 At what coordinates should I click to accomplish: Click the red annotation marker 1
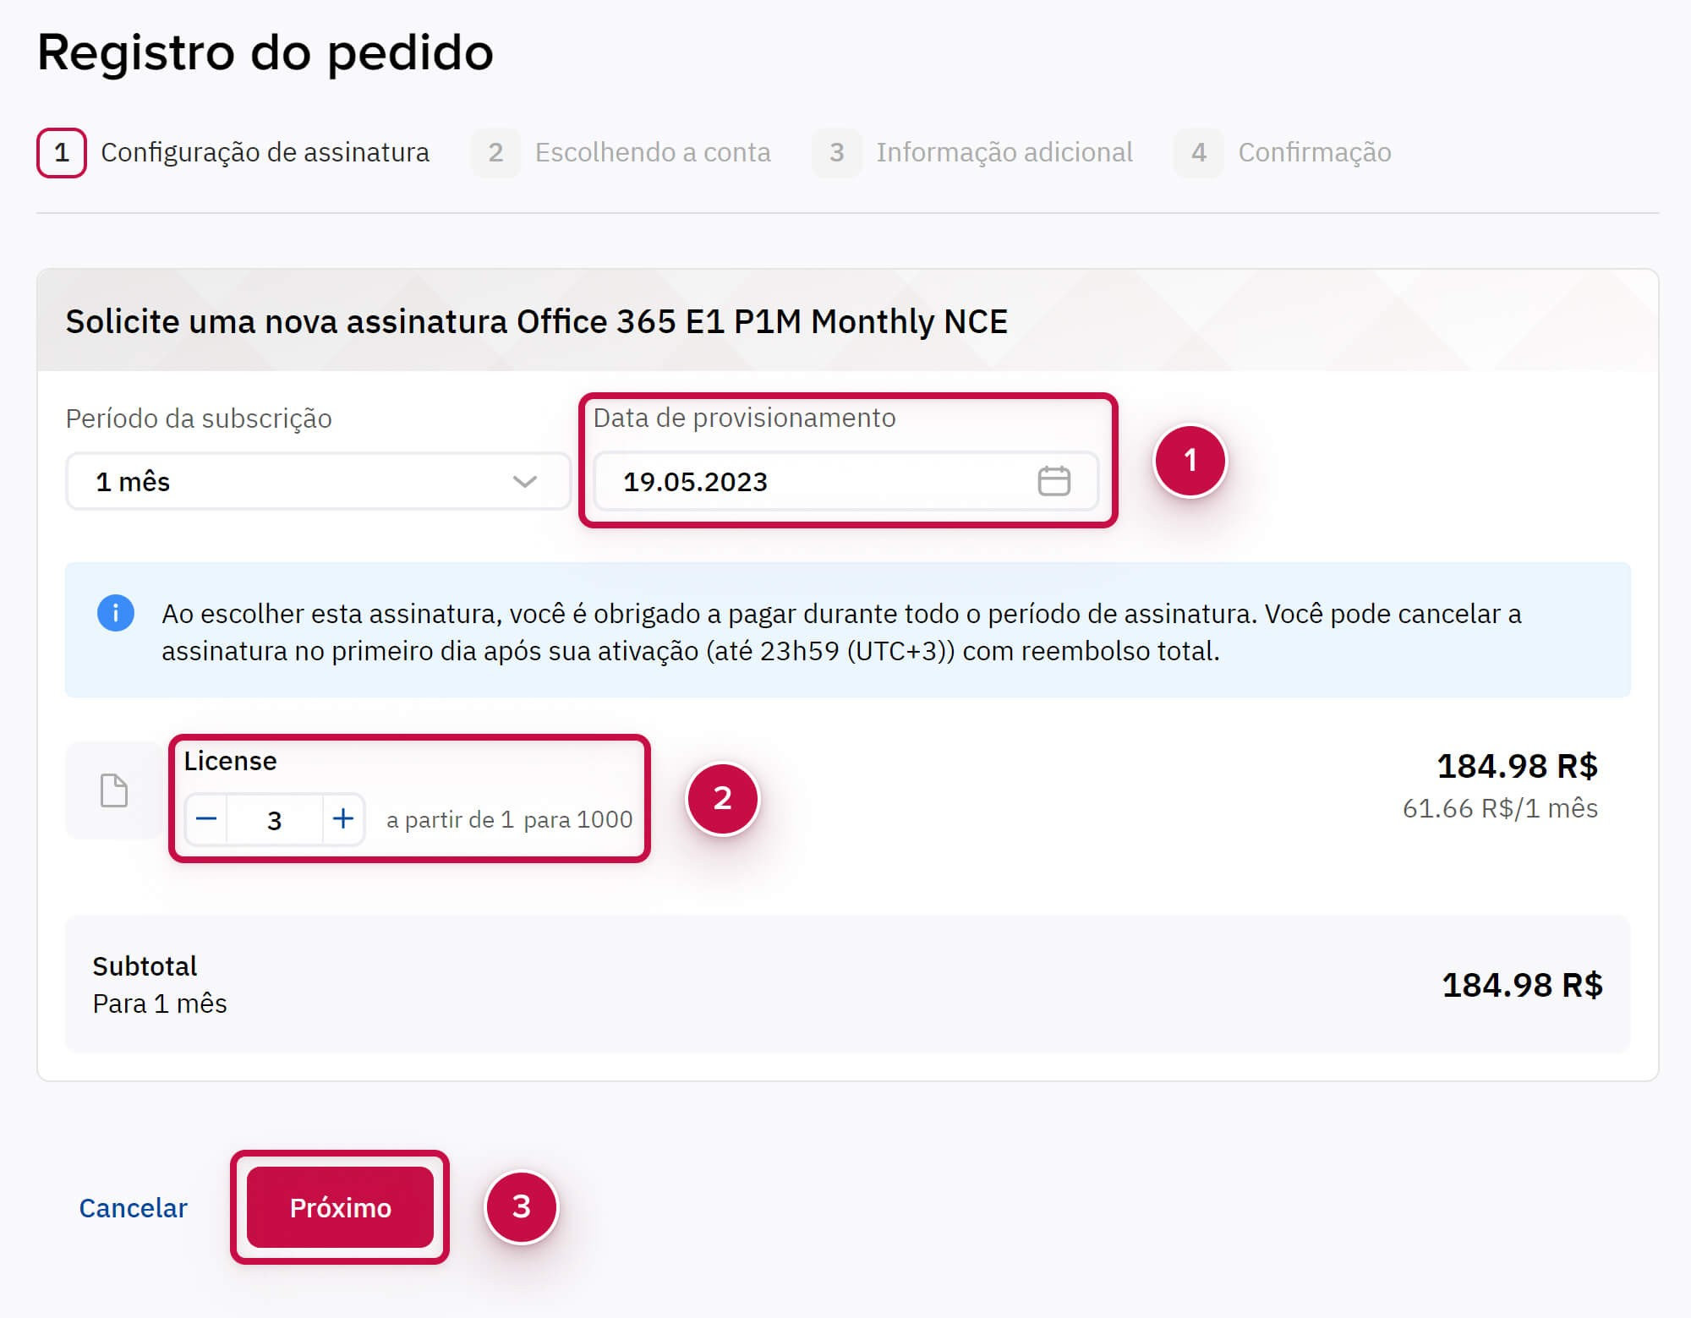click(1190, 461)
